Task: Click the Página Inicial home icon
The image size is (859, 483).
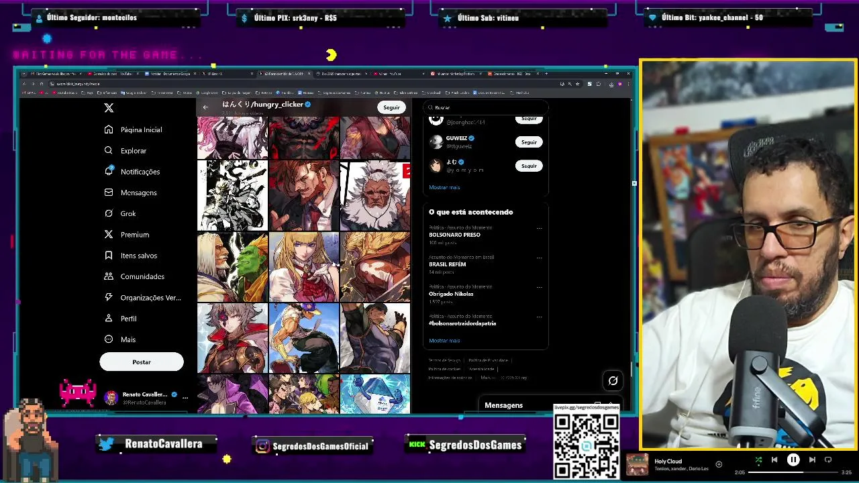Action: pyautogui.click(x=109, y=129)
